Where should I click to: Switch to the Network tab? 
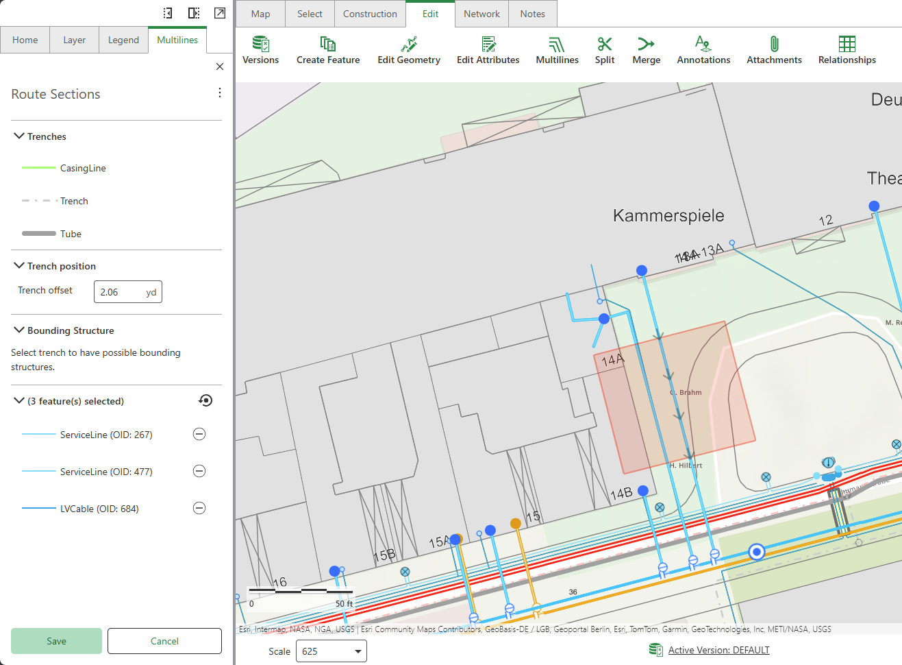[481, 14]
